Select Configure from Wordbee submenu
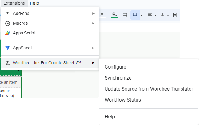Viewport: 199px width, 125px height. [x=115, y=67]
